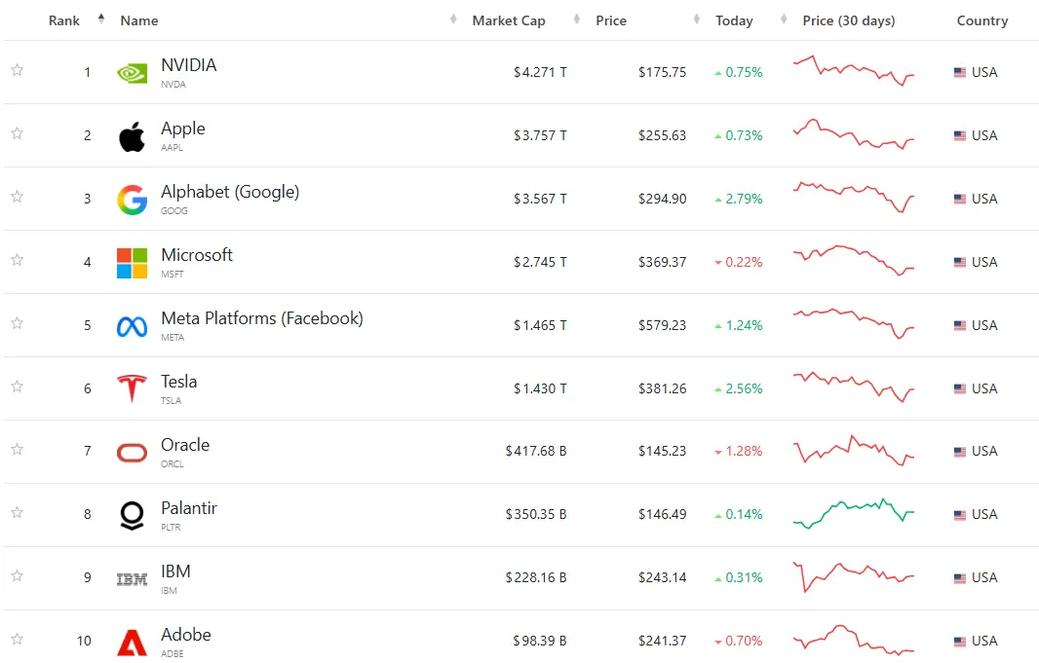Click the Oracle logo icon
Screen dimensions: 1039x663
point(132,452)
